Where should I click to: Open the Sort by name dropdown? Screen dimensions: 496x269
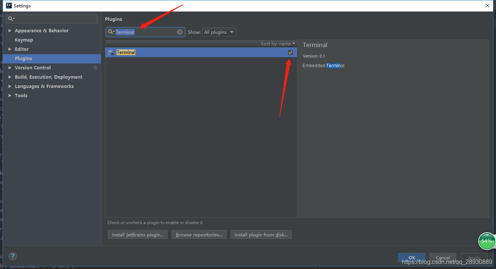point(278,44)
